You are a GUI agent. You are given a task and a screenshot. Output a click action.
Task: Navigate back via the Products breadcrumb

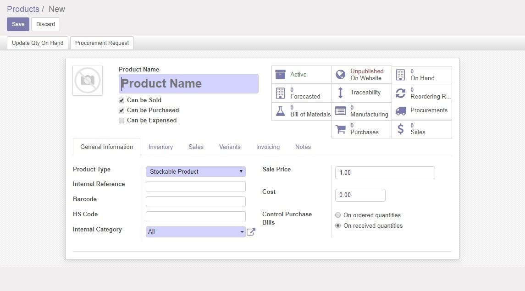pyautogui.click(x=22, y=9)
